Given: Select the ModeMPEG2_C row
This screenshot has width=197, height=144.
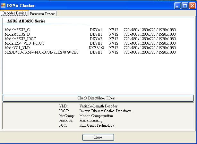Looking at the screenshot, I should coord(90,30).
